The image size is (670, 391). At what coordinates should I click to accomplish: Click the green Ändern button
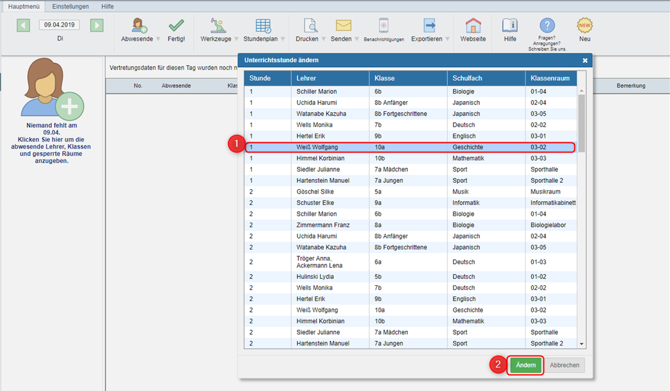click(x=526, y=366)
